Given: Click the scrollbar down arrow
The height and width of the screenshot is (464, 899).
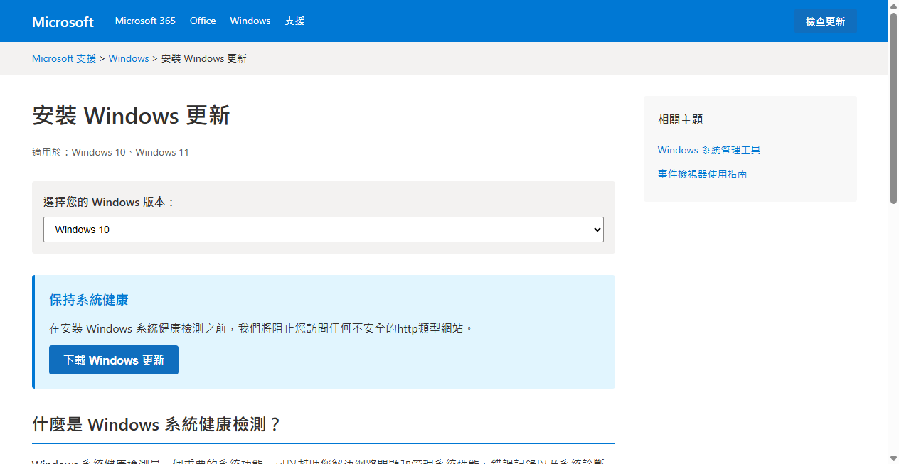Looking at the screenshot, I should (x=893, y=458).
